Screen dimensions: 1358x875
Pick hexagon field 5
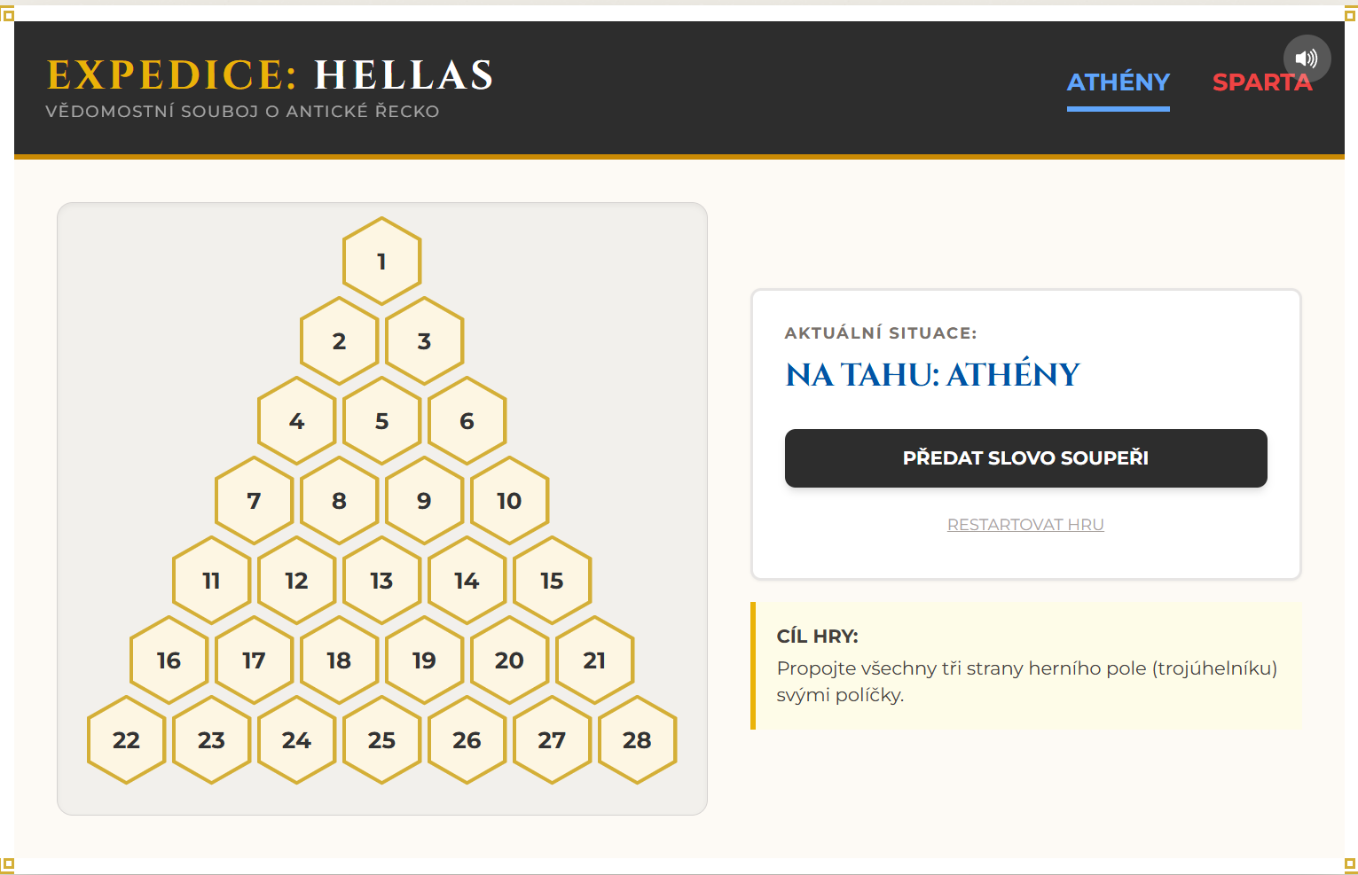coord(381,421)
